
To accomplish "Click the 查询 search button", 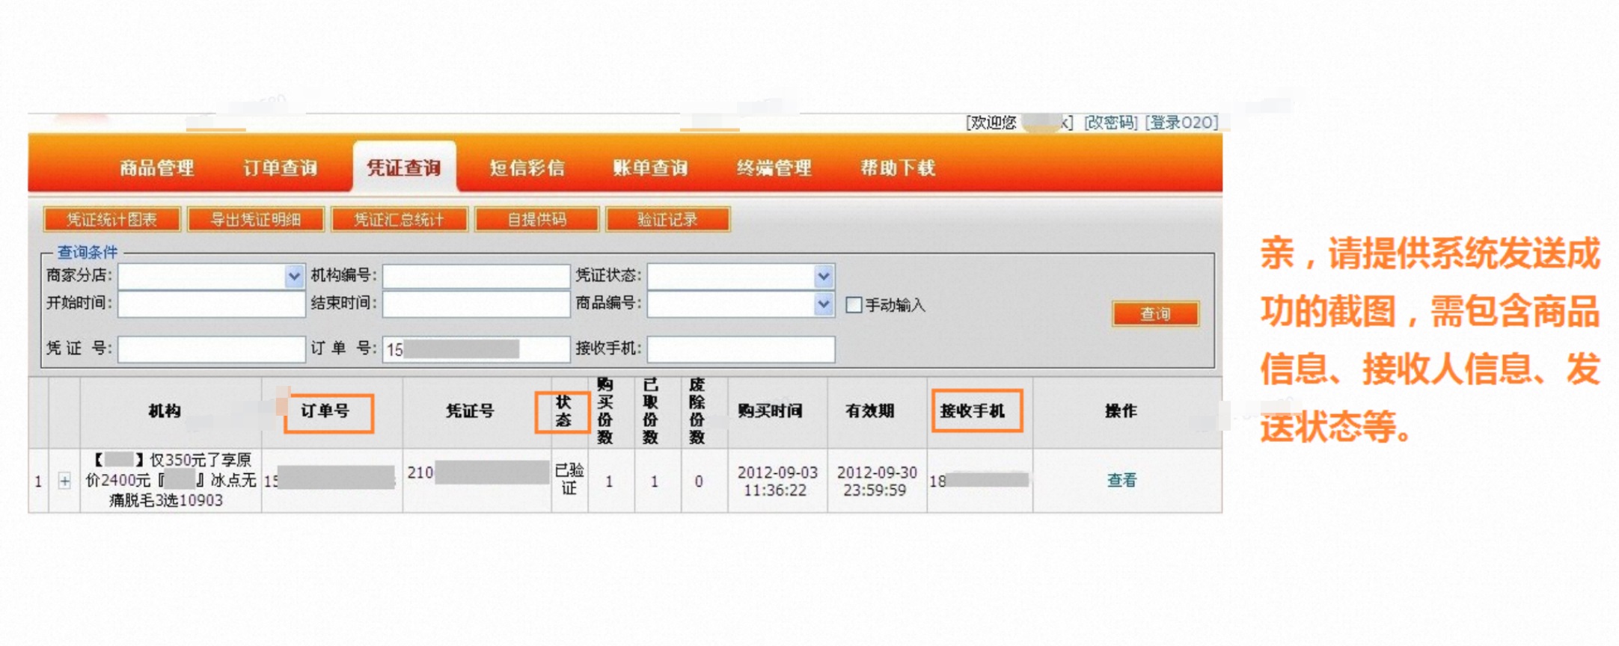I will pyautogui.click(x=1155, y=314).
